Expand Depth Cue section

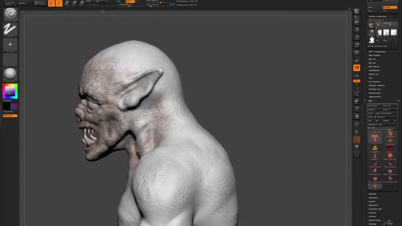tap(374, 74)
